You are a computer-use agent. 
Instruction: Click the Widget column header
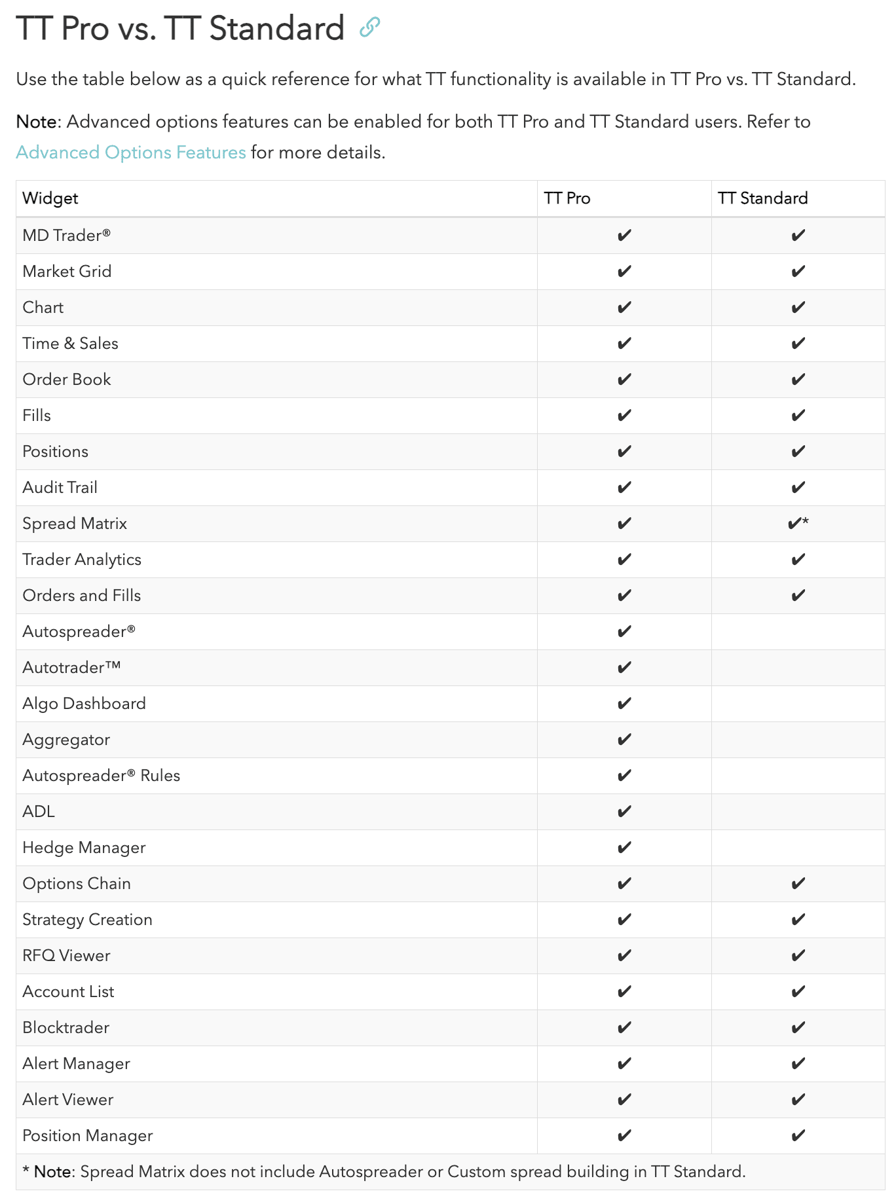(x=50, y=198)
